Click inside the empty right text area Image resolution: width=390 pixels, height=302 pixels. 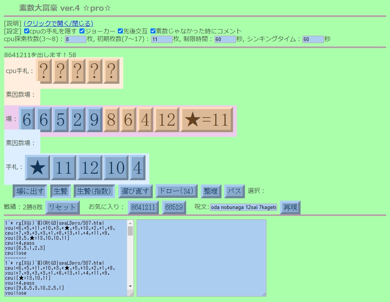[x=202, y=258]
